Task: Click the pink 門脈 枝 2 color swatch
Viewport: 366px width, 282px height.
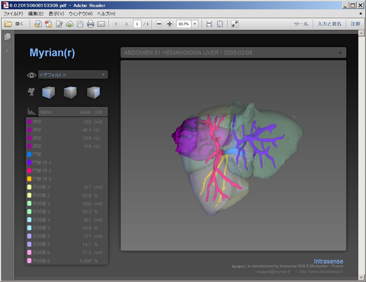Action: pyautogui.click(x=29, y=171)
